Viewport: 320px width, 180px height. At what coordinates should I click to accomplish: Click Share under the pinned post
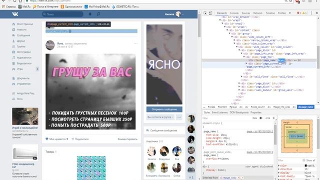(80, 139)
